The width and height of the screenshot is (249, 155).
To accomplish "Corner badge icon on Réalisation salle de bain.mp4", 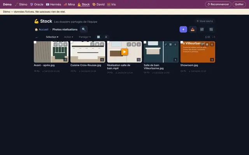I will pos(139,60).
